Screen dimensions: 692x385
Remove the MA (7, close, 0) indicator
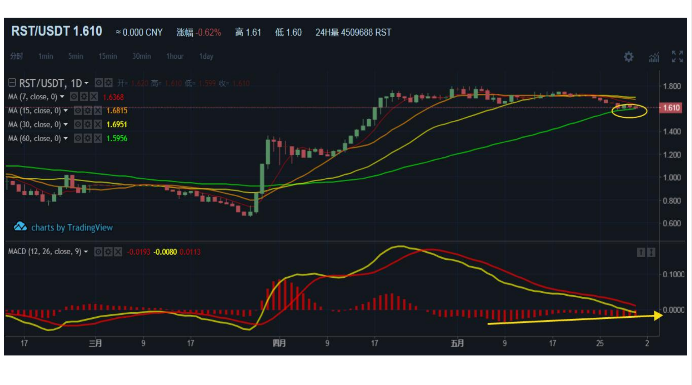click(x=94, y=97)
